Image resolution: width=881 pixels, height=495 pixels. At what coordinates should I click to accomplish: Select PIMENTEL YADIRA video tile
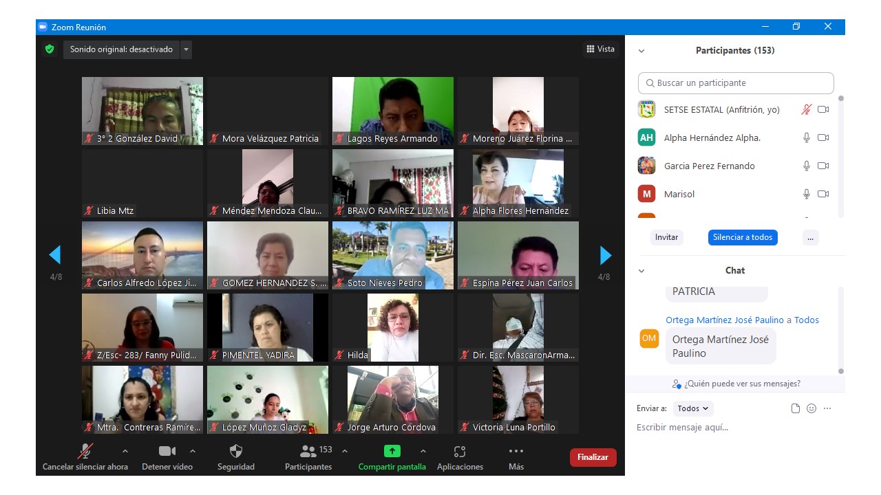coord(268,327)
